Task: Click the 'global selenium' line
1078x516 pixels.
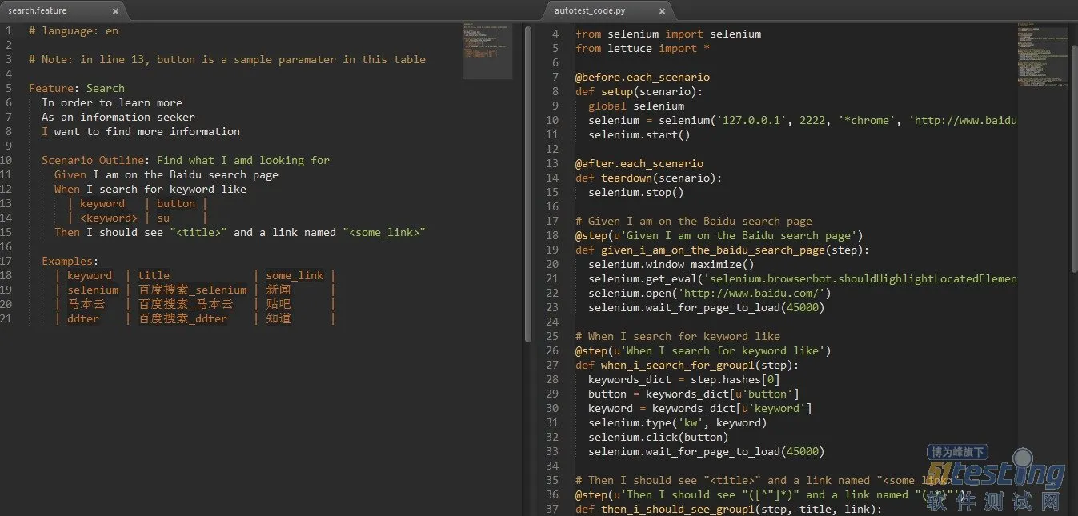Action: (x=636, y=106)
